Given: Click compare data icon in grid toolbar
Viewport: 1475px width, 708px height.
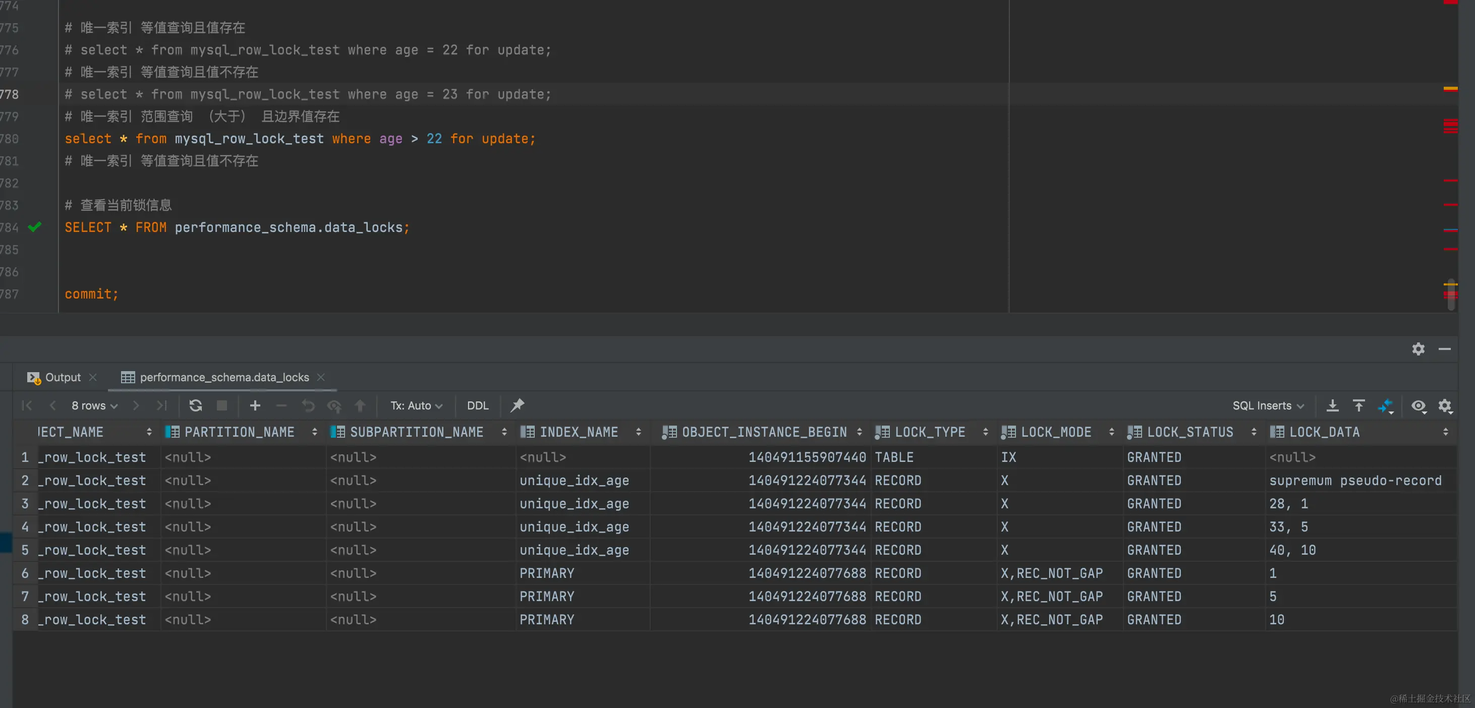Looking at the screenshot, I should tap(1386, 405).
